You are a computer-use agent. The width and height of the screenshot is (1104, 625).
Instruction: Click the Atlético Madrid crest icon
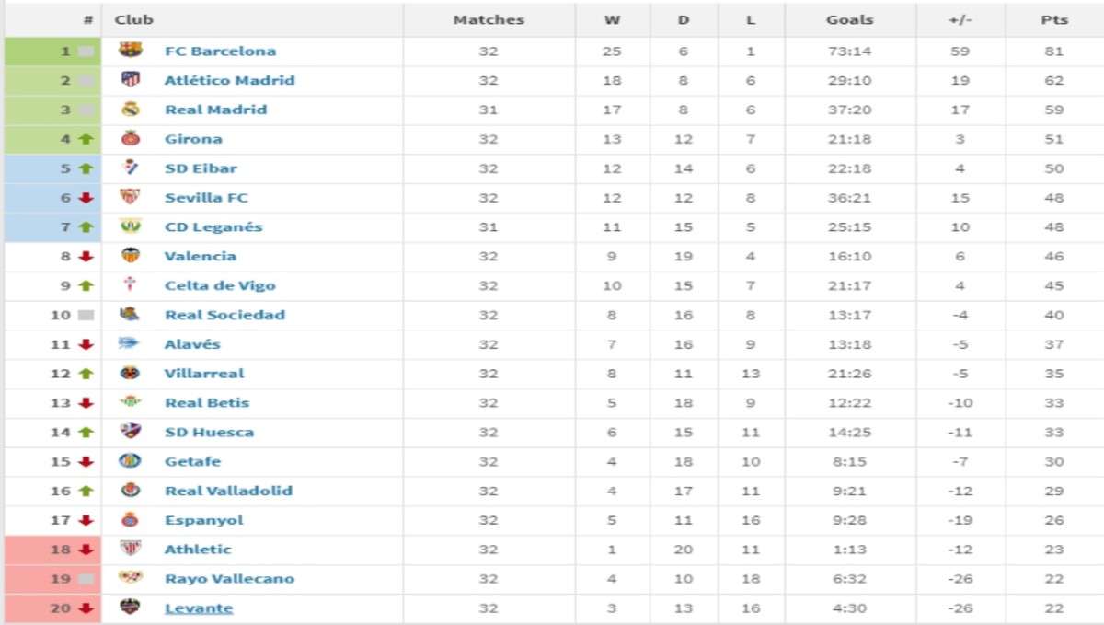(131, 80)
